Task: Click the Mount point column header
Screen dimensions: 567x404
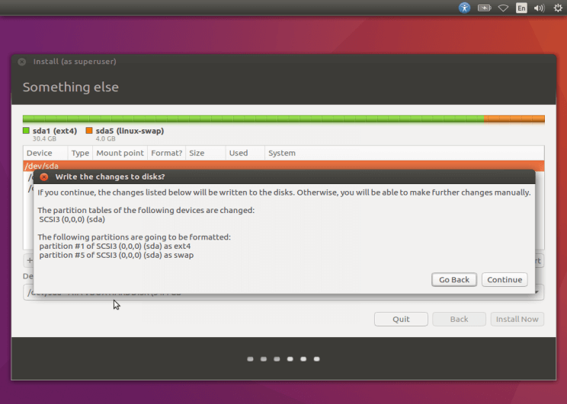Action: pyautogui.click(x=120, y=153)
